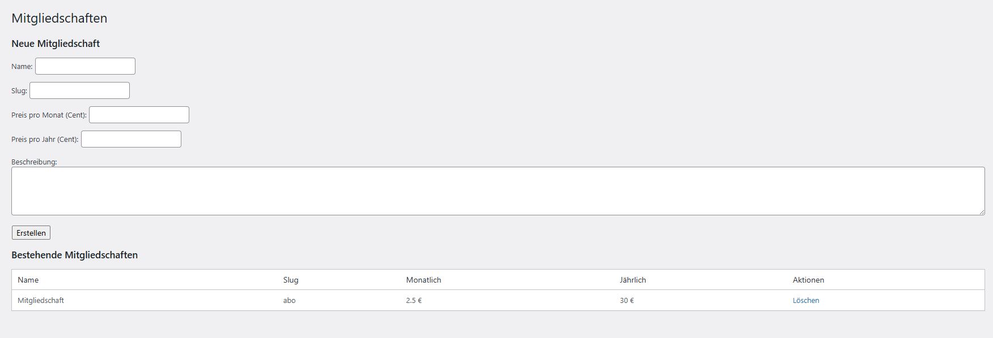993x338 pixels.
Task: Click the 2.5 € monthly price cell
Action: 414,301
